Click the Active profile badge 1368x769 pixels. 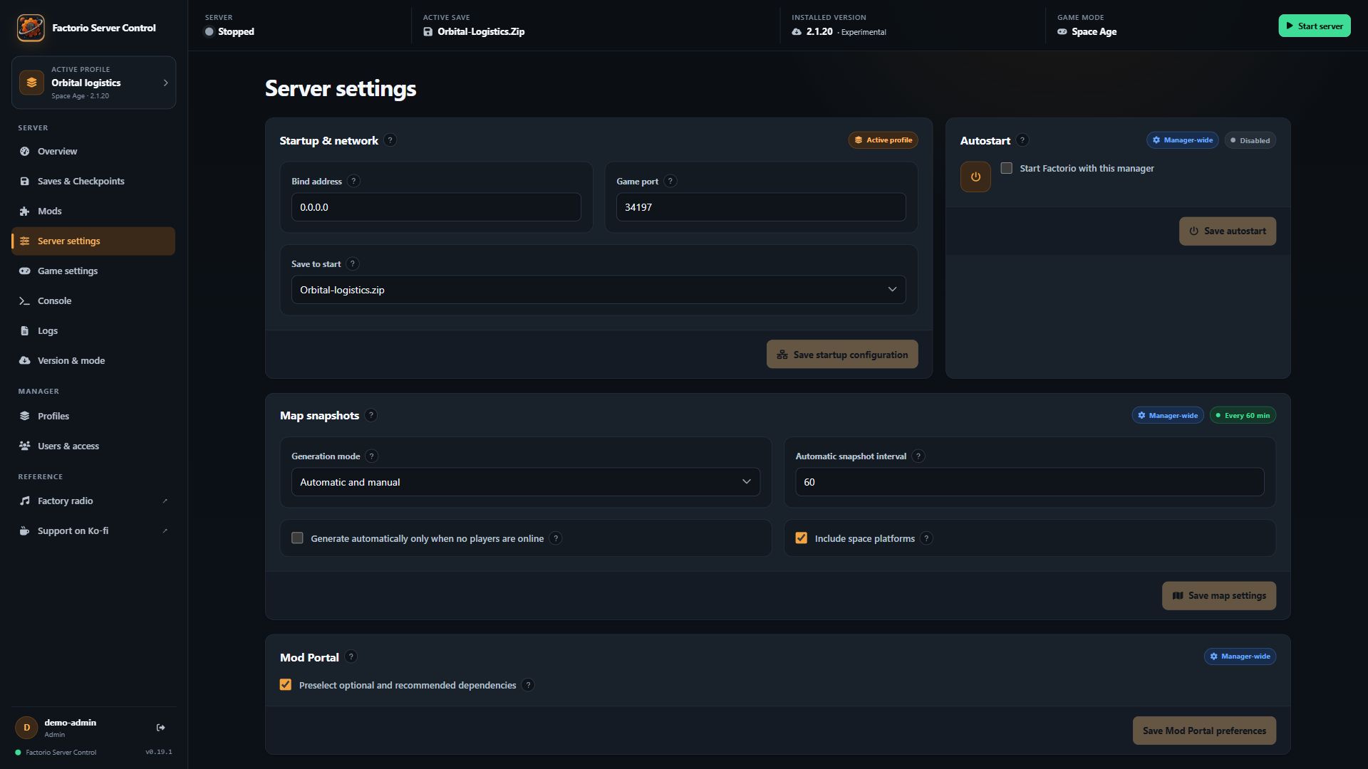point(883,140)
